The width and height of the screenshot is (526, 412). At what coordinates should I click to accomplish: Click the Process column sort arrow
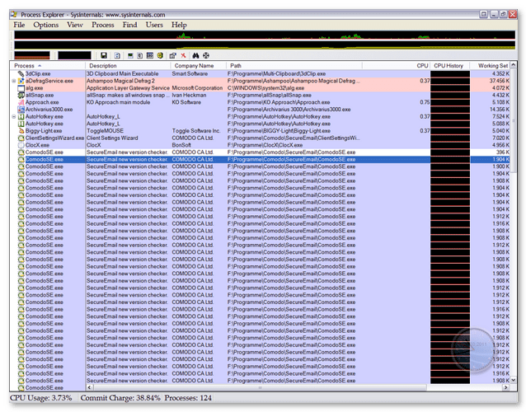point(40,66)
